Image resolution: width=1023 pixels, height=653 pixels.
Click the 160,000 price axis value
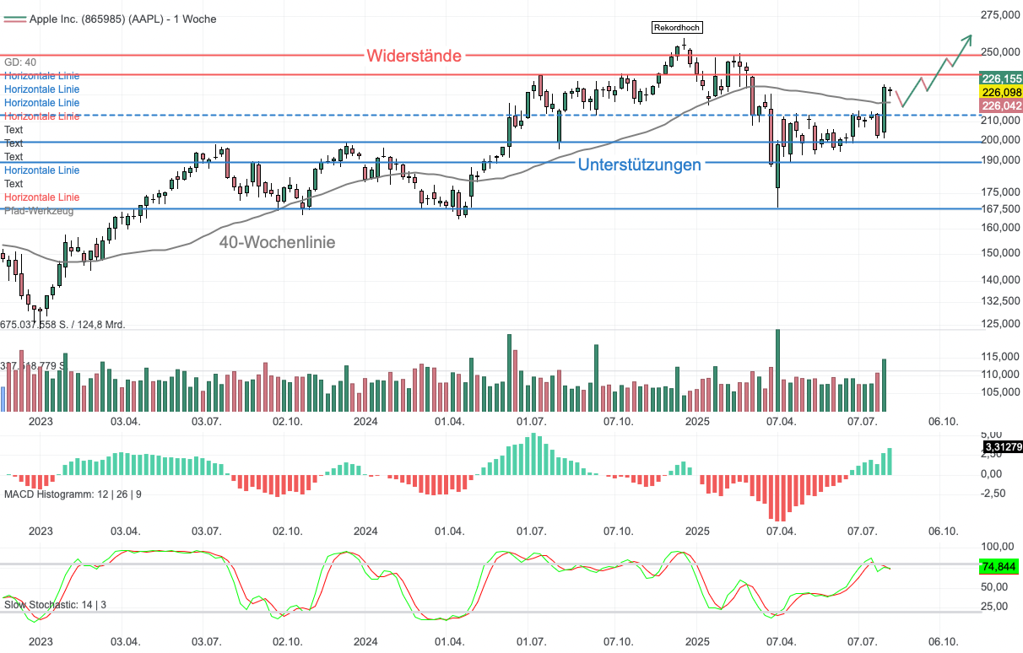(x=1000, y=227)
